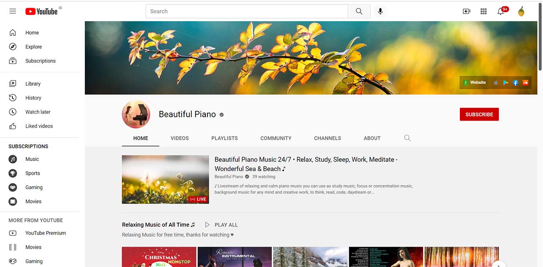Click the "39 watching" text
The width and height of the screenshot is (543, 267).
pos(264,177)
